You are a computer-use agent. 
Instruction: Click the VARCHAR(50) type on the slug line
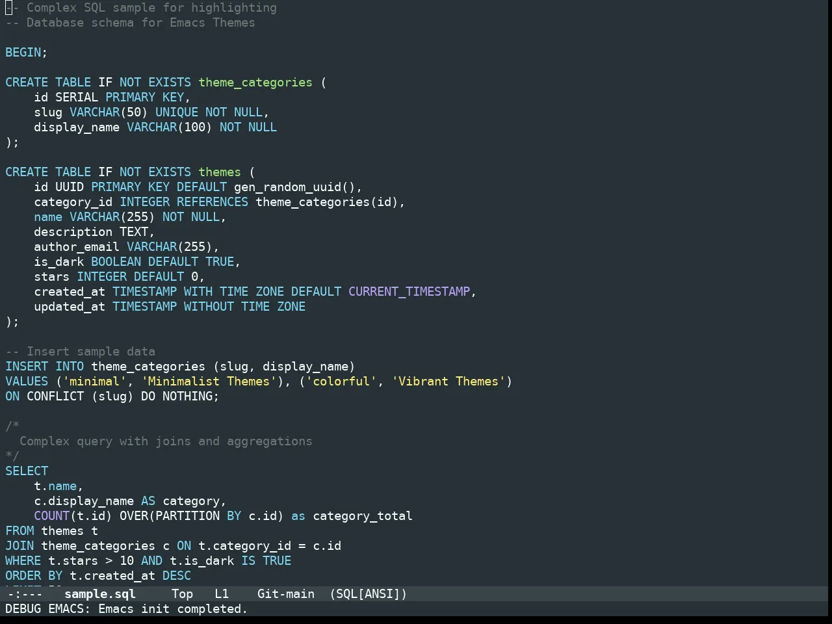[x=109, y=112]
